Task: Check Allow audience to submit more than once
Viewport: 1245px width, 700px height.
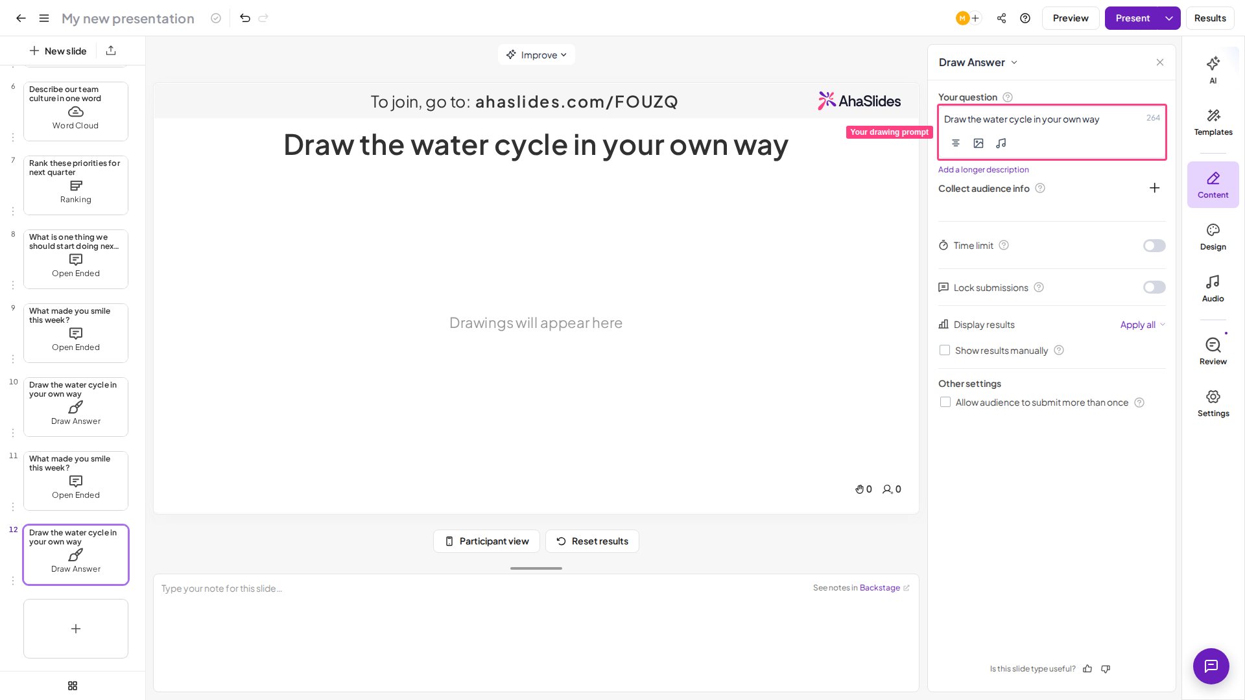Action: coord(945,402)
